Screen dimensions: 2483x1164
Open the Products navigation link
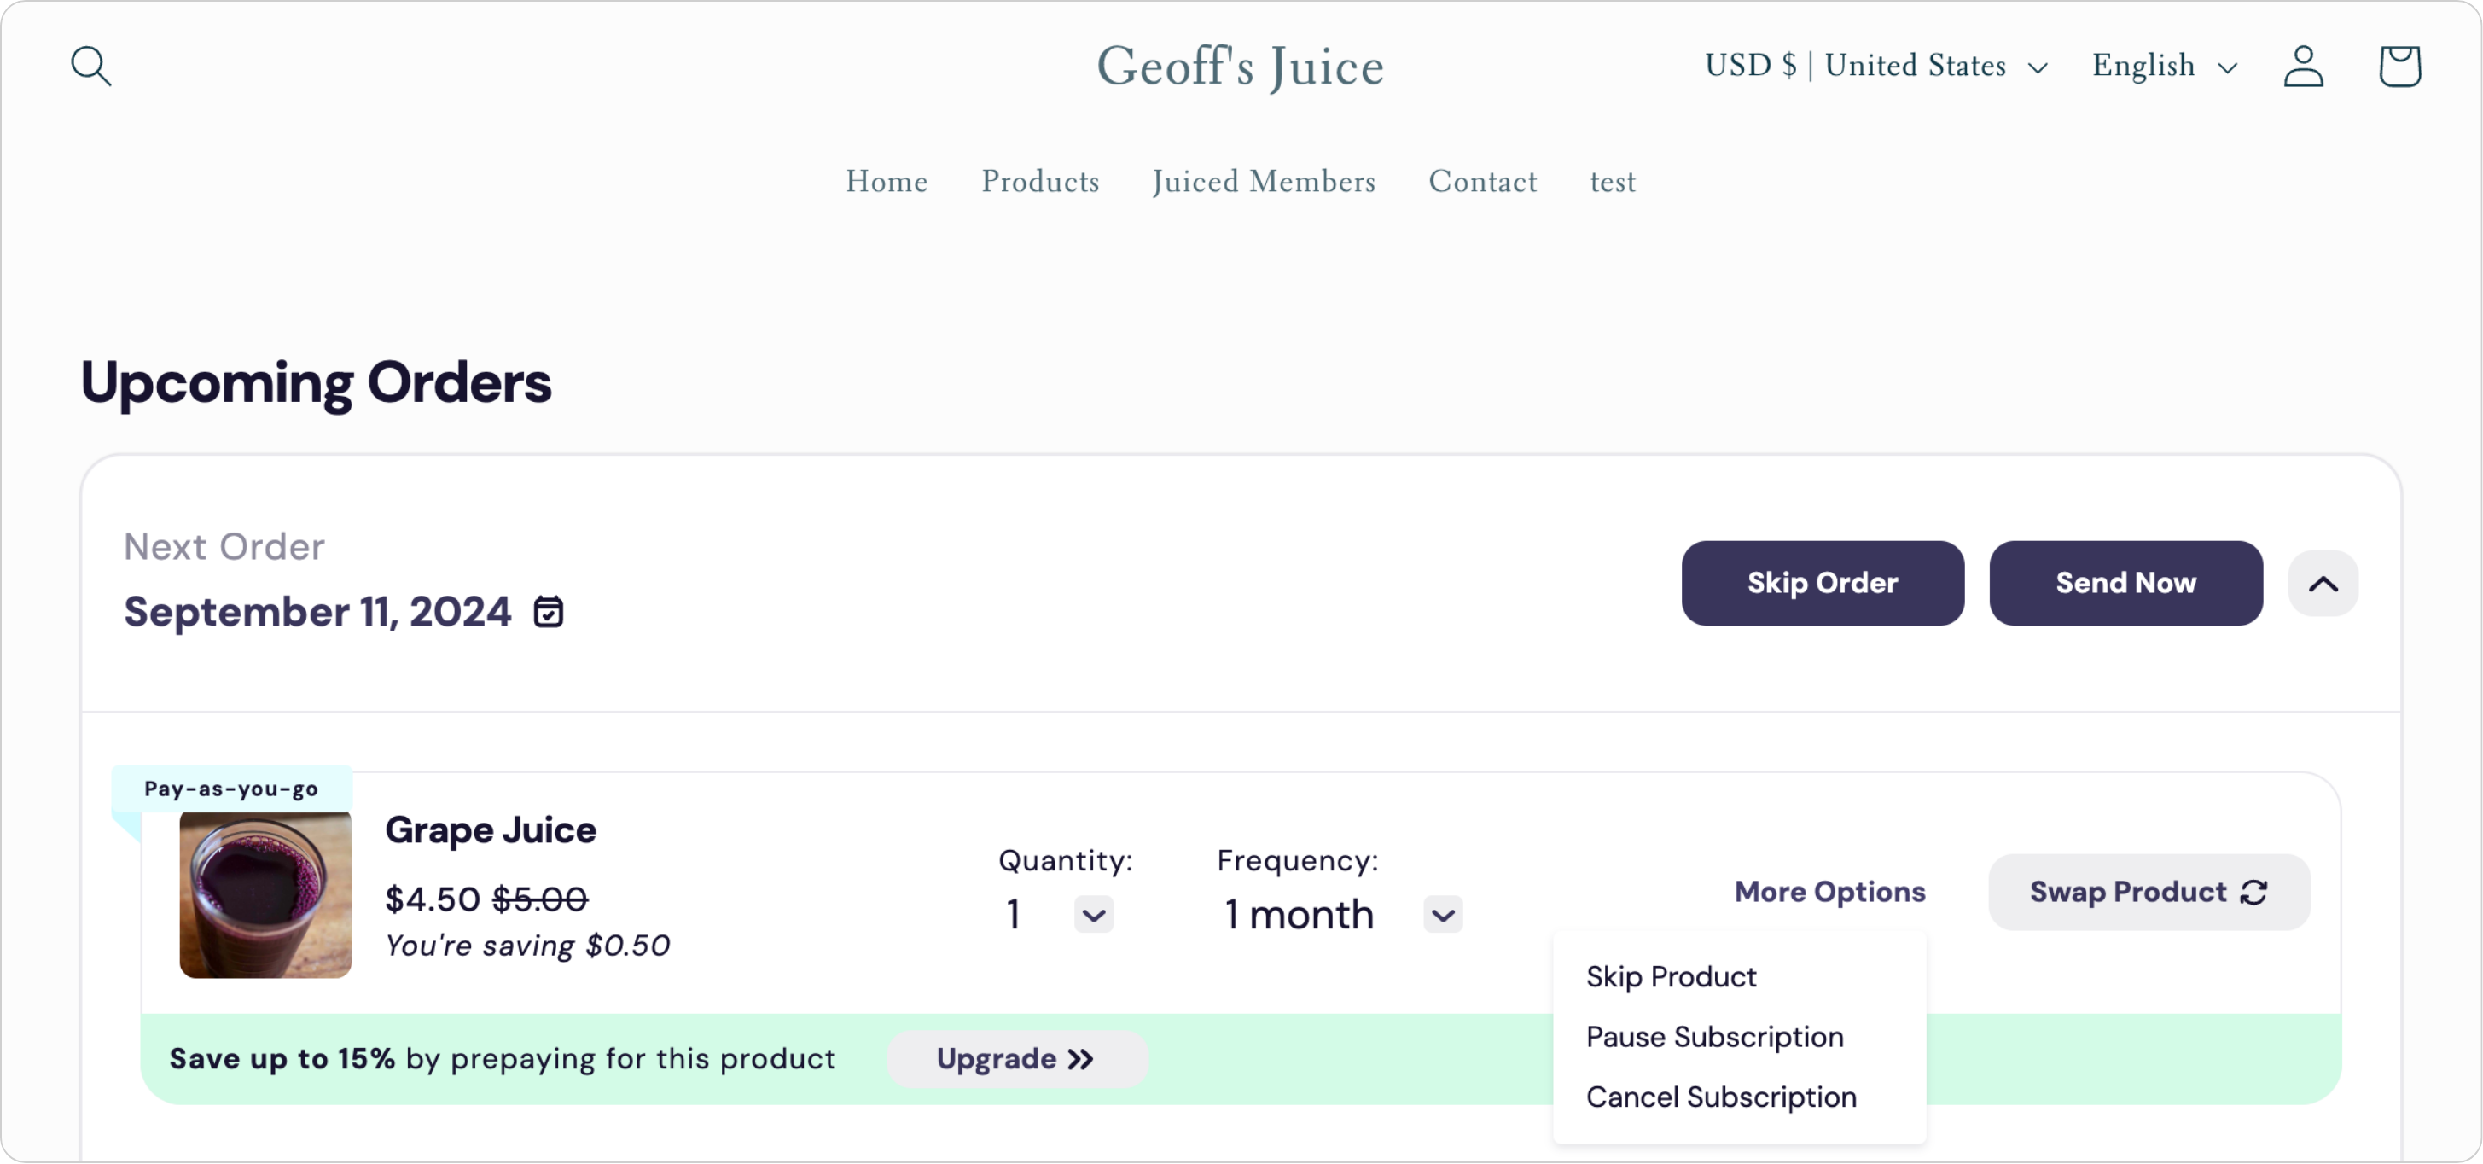(x=1040, y=181)
